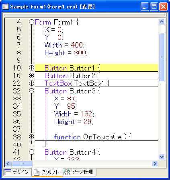
Task: Maximize the Form1 script window
Action: (154, 7)
